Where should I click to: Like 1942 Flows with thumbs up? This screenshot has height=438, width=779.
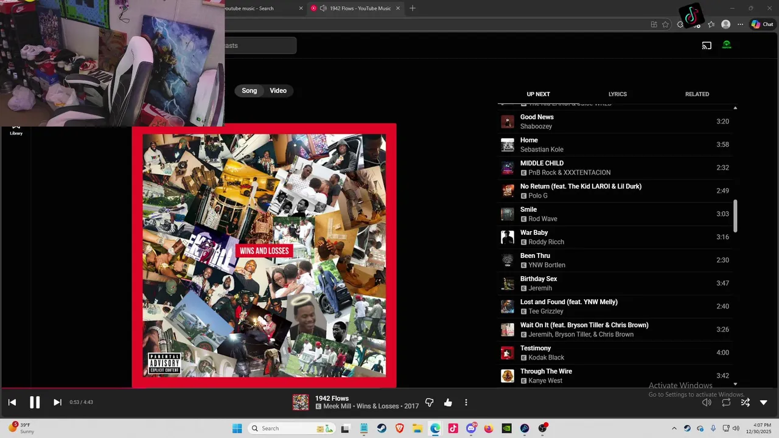click(x=448, y=403)
